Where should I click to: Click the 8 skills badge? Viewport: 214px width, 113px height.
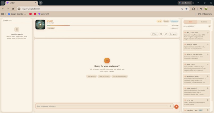(166, 21)
